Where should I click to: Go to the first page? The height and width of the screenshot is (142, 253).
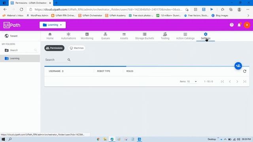point(222,82)
